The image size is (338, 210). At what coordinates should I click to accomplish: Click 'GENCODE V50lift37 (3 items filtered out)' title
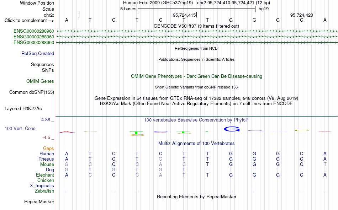click(x=196, y=26)
